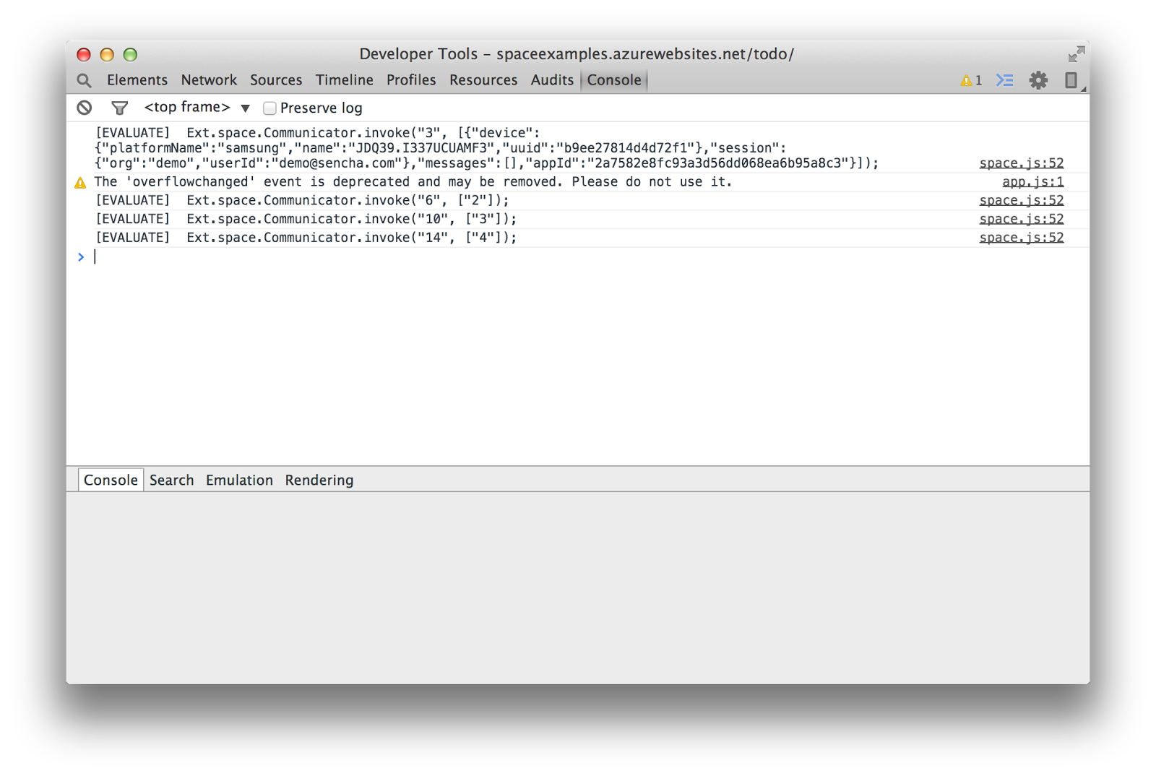
Task: Enable the Preserve log checkbox
Action: point(269,108)
